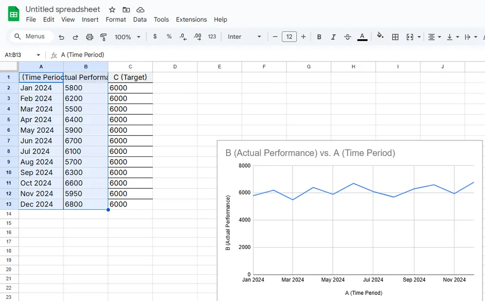This screenshot has height=301, width=485.
Task: Star this spreadsheet
Action: click(112, 10)
